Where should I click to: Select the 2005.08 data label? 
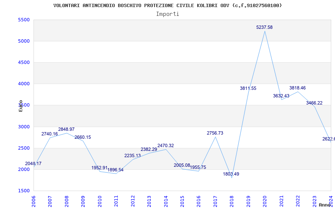[182, 165]
